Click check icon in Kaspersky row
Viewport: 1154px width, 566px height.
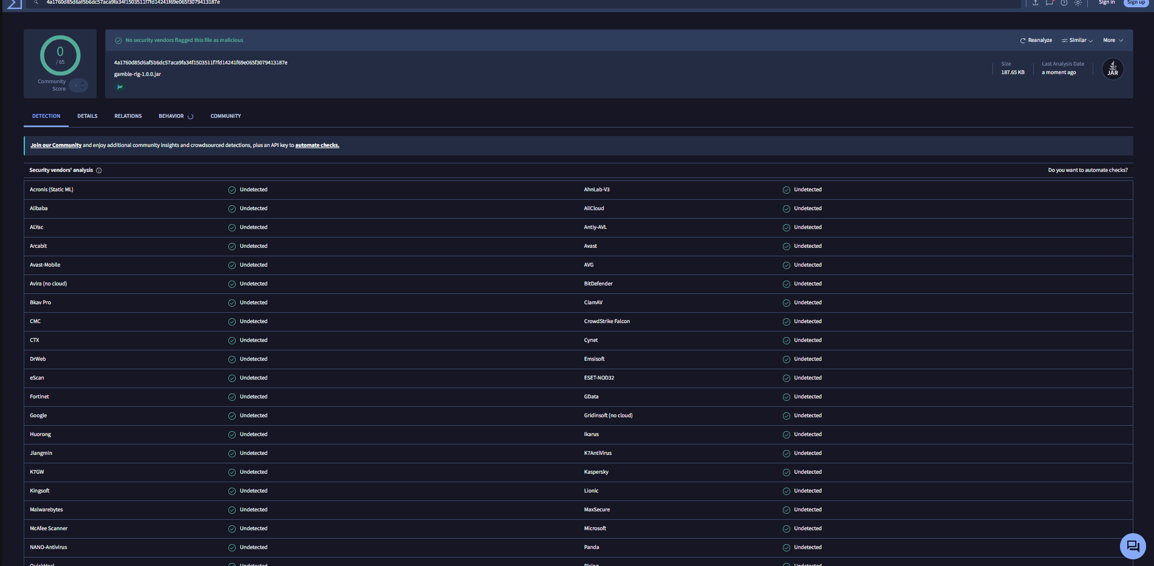tap(787, 472)
